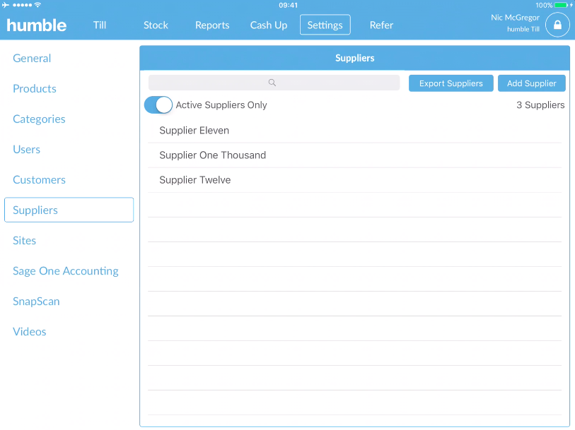575x430 pixels.
Task: Tap the lock icon beside Nic McGregor
Action: pyautogui.click(x=557, y=25)
